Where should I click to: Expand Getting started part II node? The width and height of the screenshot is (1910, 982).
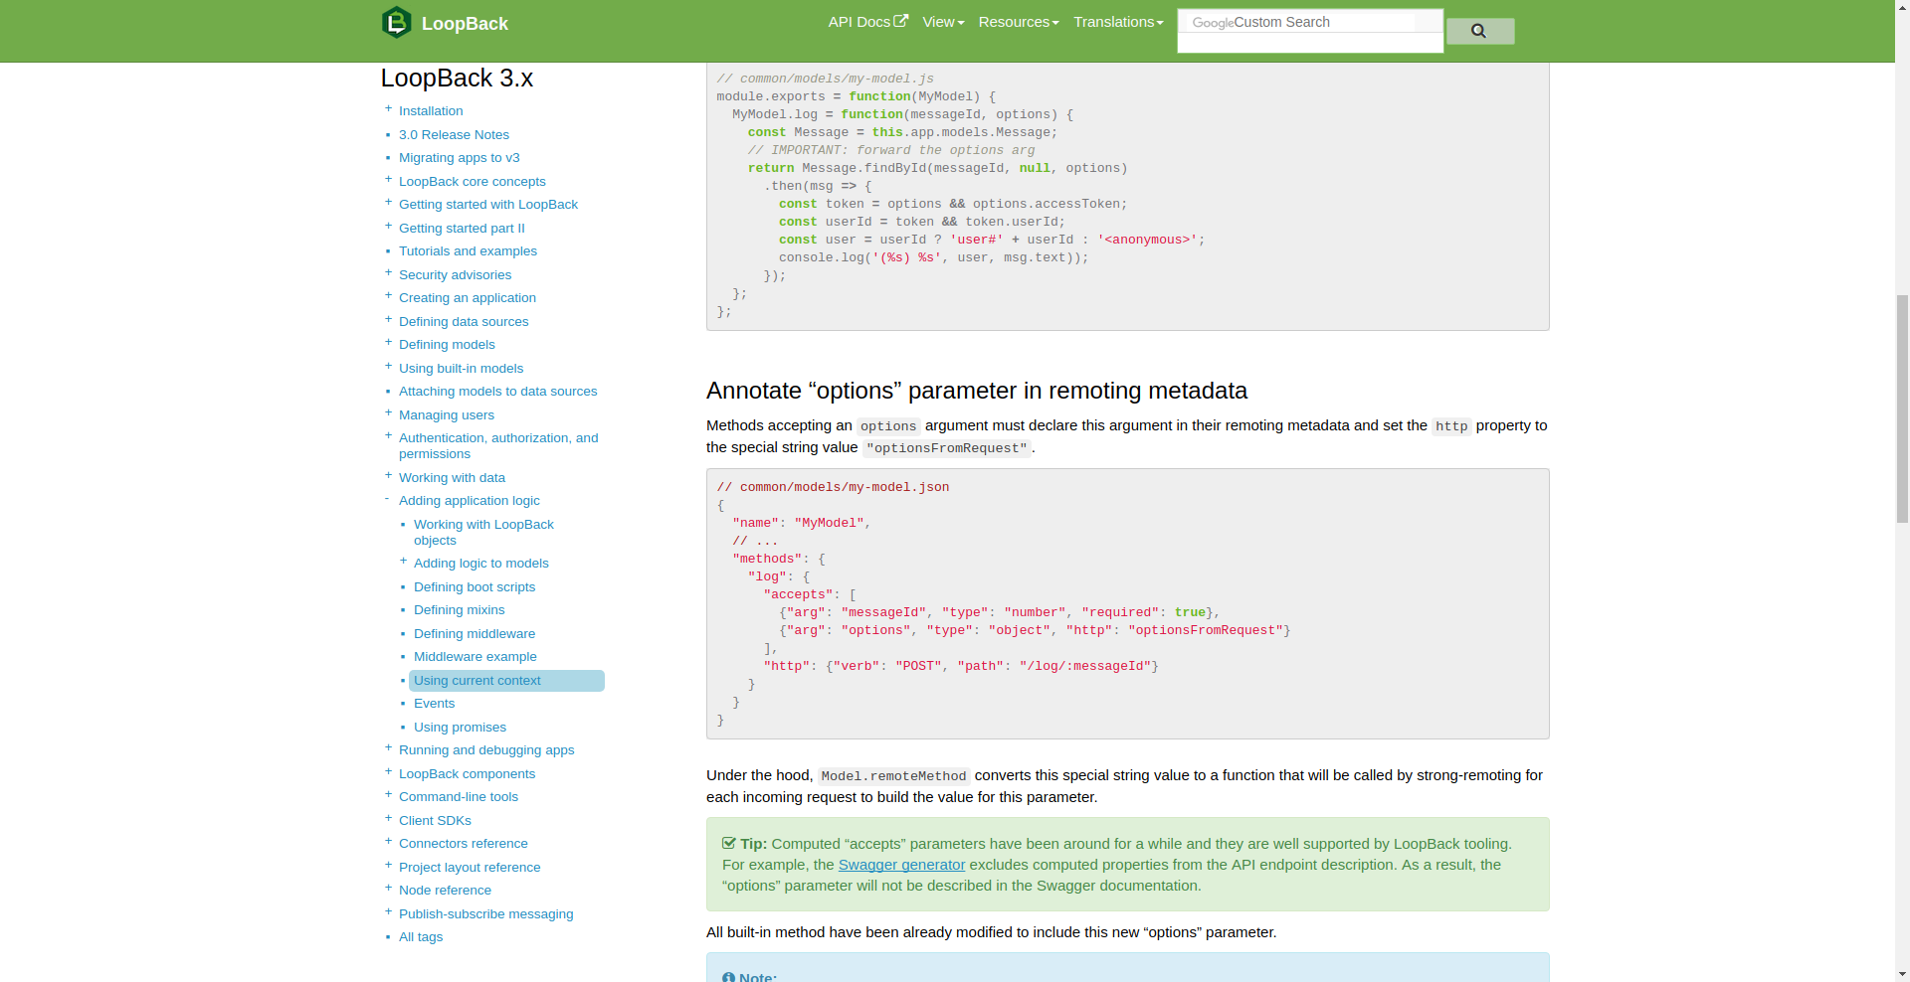(388, 227)
